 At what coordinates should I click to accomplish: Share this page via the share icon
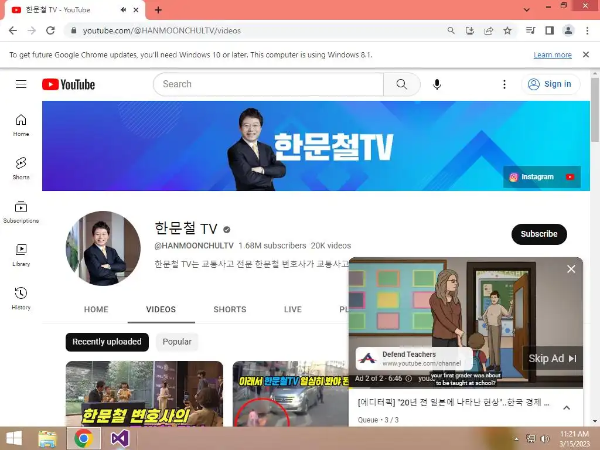[x=489, y=30]
